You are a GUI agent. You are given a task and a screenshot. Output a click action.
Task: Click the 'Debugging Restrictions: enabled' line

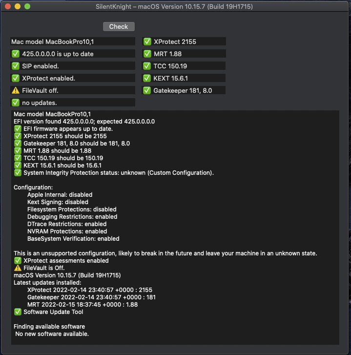[72, 217]
